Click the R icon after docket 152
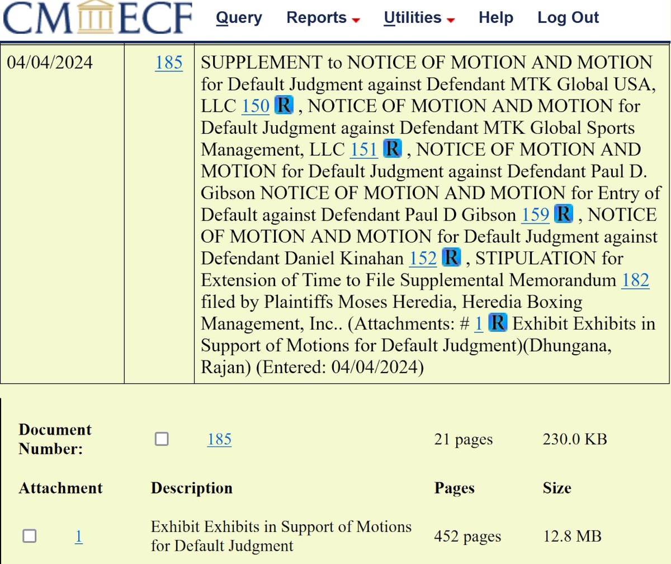 coord(451,258)
